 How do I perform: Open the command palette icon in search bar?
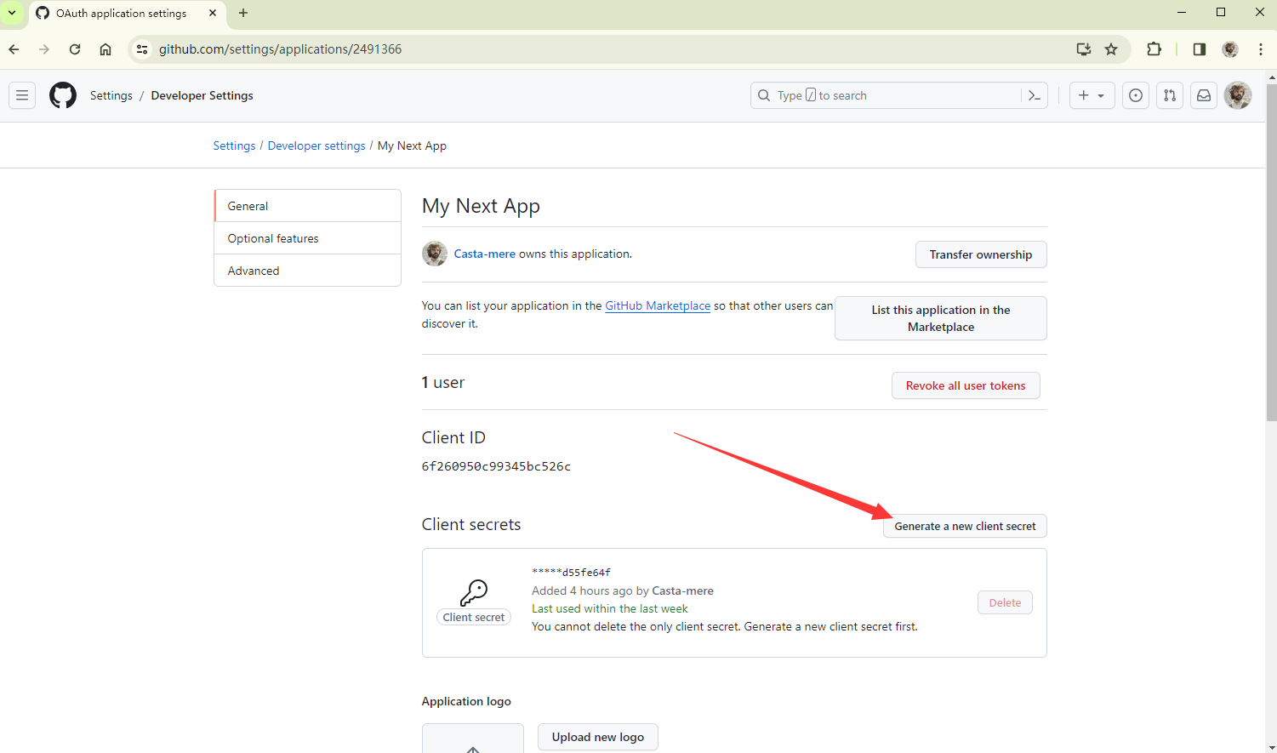[x=1034, y=95]
